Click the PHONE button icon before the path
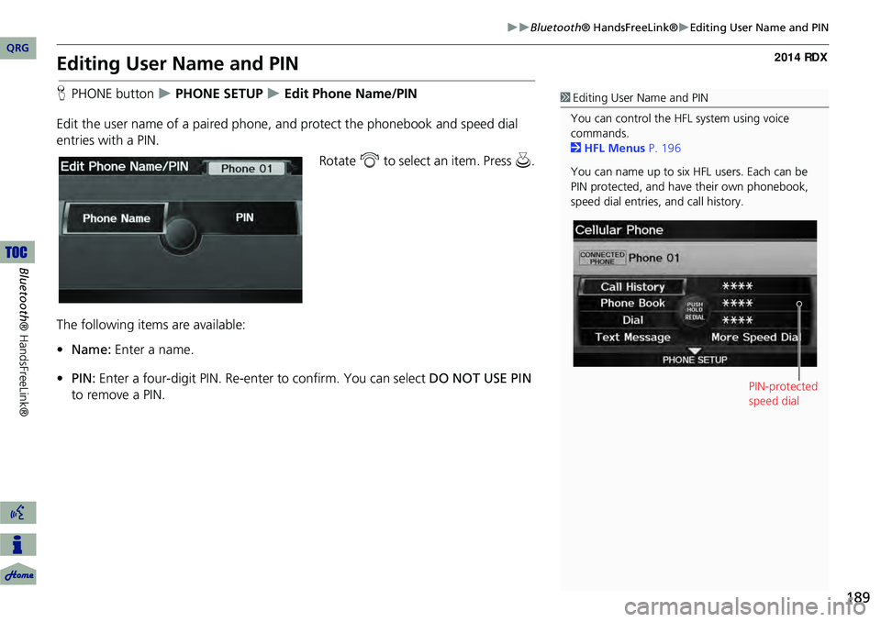The height and width of the screenshot is (622, 881). (61, 94)
